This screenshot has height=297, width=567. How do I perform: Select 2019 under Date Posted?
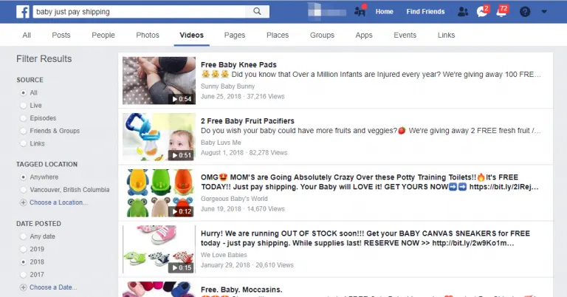click(24, 250)
